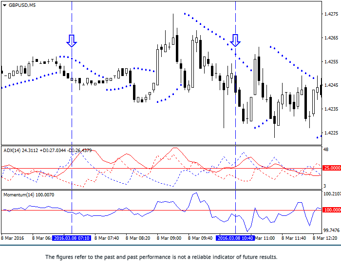Click the 8 Mar 08:20 time label
This screenshot has height=269, width=341.
pyautogui.click(x=138, y=238)
